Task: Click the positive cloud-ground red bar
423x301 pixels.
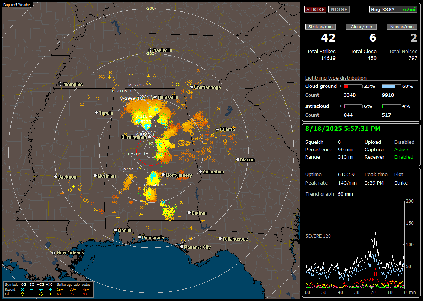Action: pyautogui.click(x=353, y=86)
